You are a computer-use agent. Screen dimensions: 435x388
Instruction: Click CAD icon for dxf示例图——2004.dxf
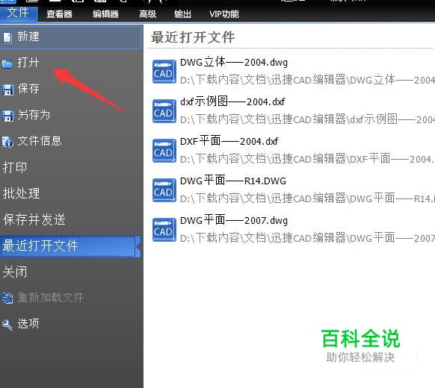coord(164,111)
